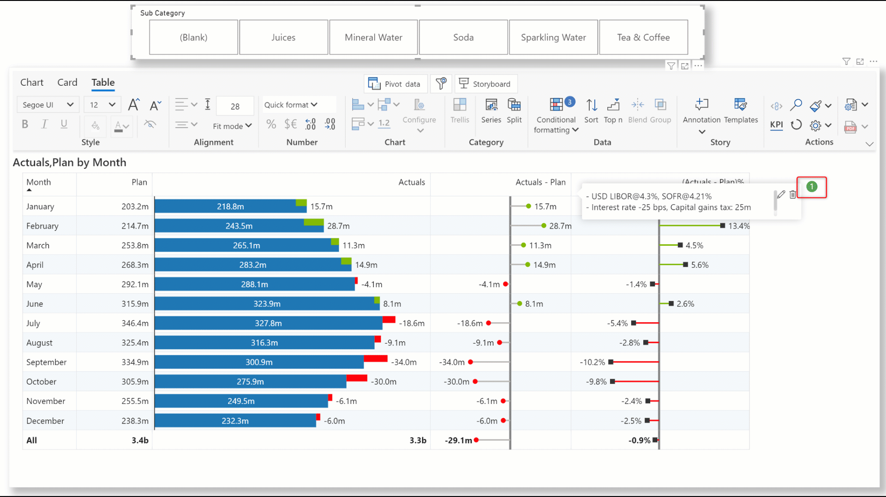Viewport: 886px width, 497px height.
Task: Click the search magnifier icon in Actions
Action: 796,105
